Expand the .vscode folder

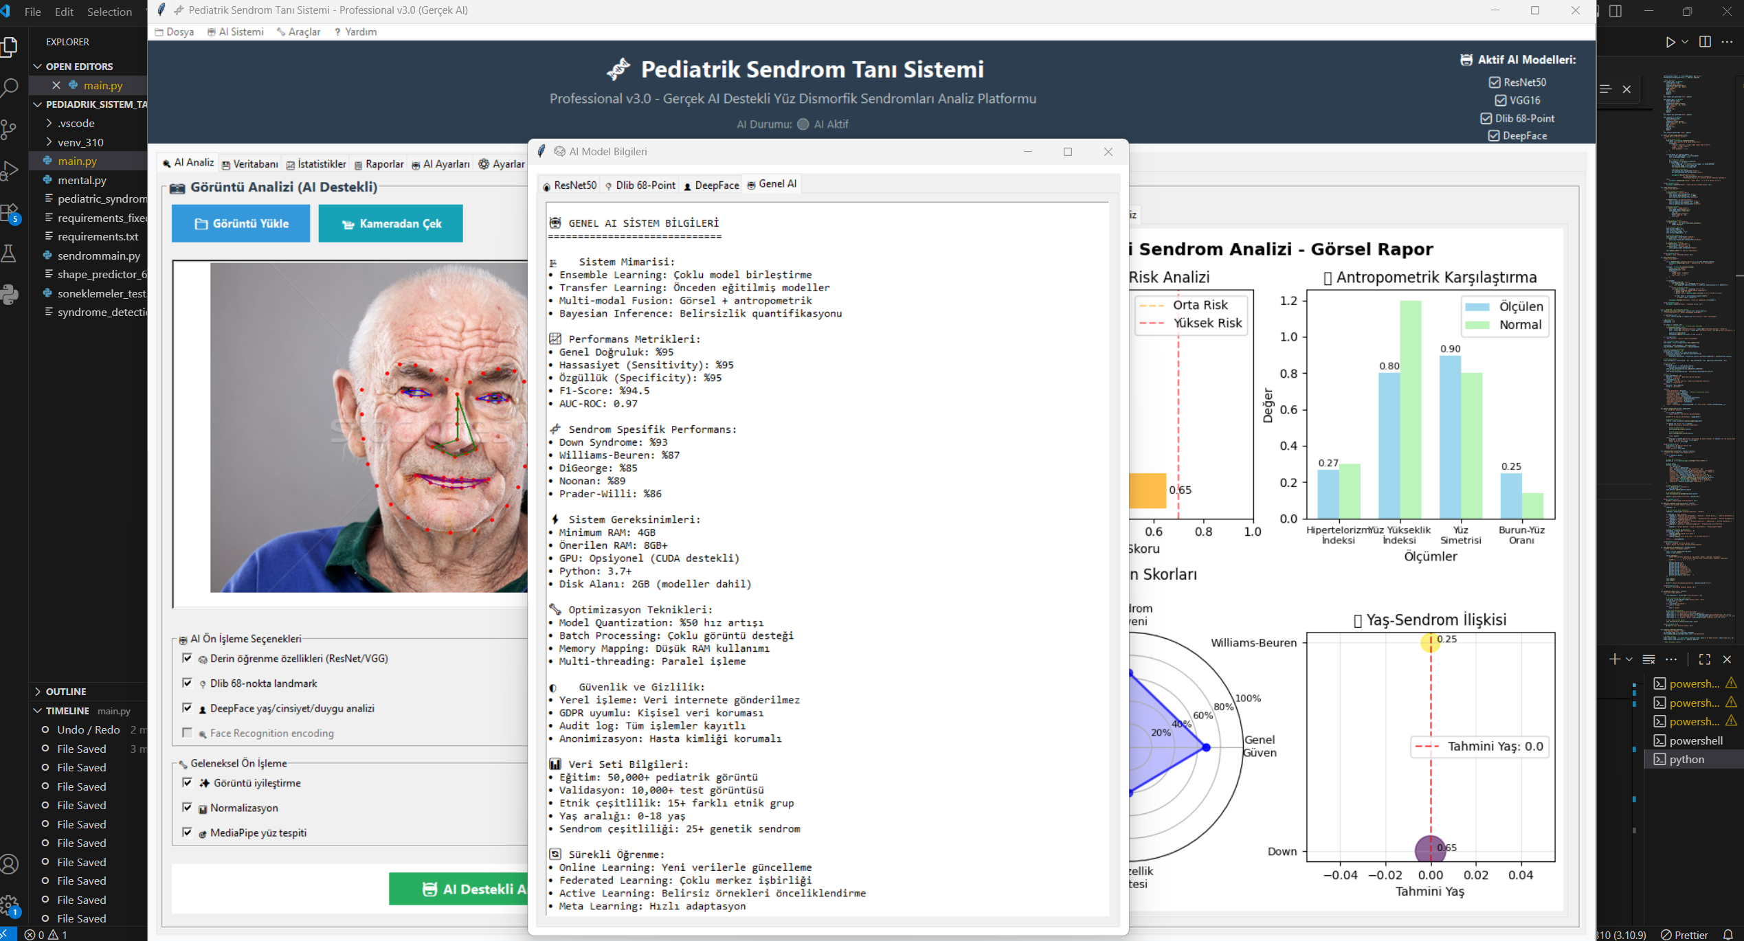click(x=76, y=123)
